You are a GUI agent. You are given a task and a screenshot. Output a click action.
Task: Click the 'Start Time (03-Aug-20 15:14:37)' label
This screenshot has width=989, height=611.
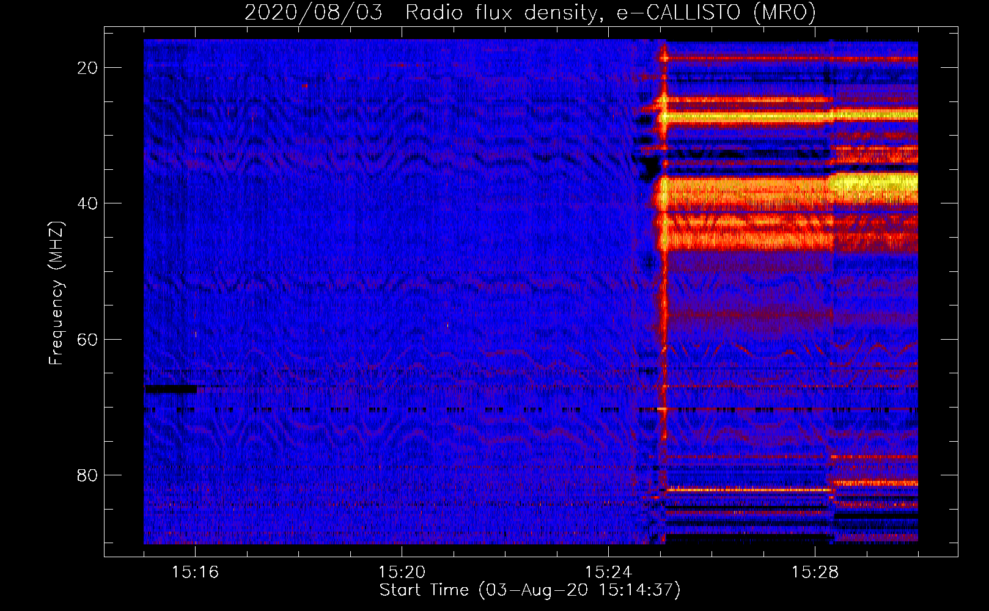pos(530,590)
